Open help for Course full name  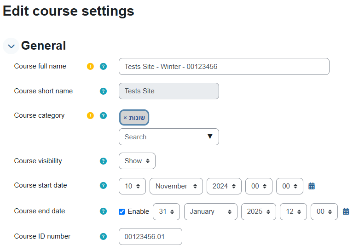103,67
